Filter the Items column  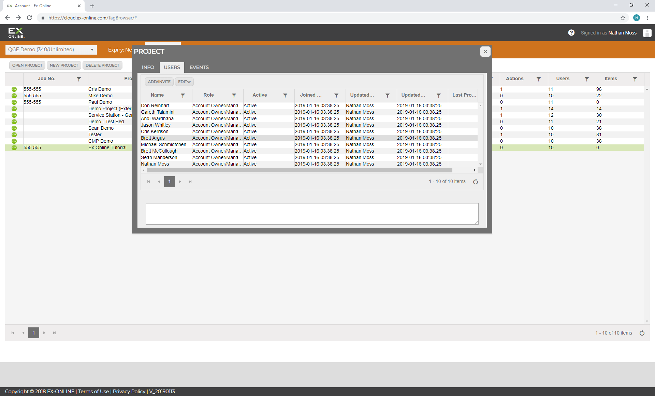(635, 79)
